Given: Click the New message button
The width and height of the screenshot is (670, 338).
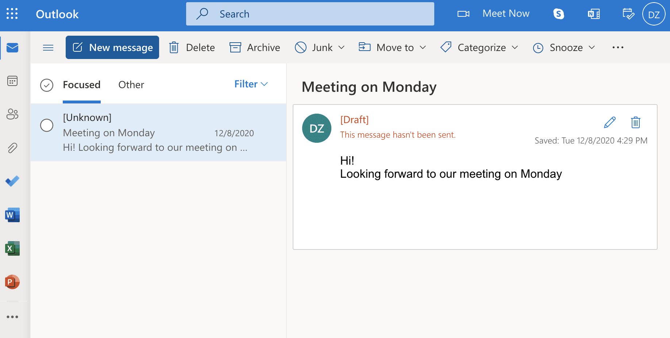Looking at the screenshot, I should (x=112, y=48).
